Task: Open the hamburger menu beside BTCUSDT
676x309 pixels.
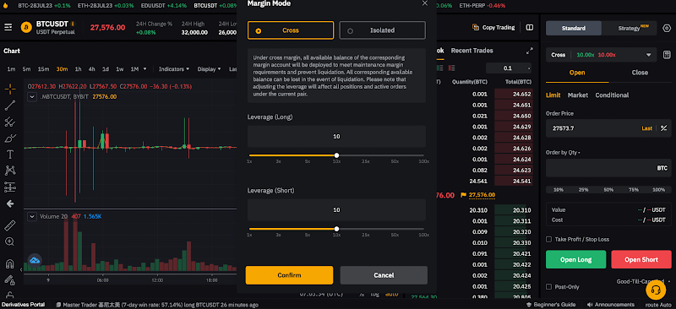Action: click(8, 27)
